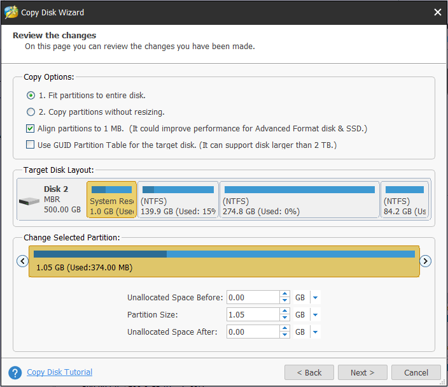Decrease Unallocated Space Before with down arrow
The image size is (448, 387).
[x=284, y=301]
